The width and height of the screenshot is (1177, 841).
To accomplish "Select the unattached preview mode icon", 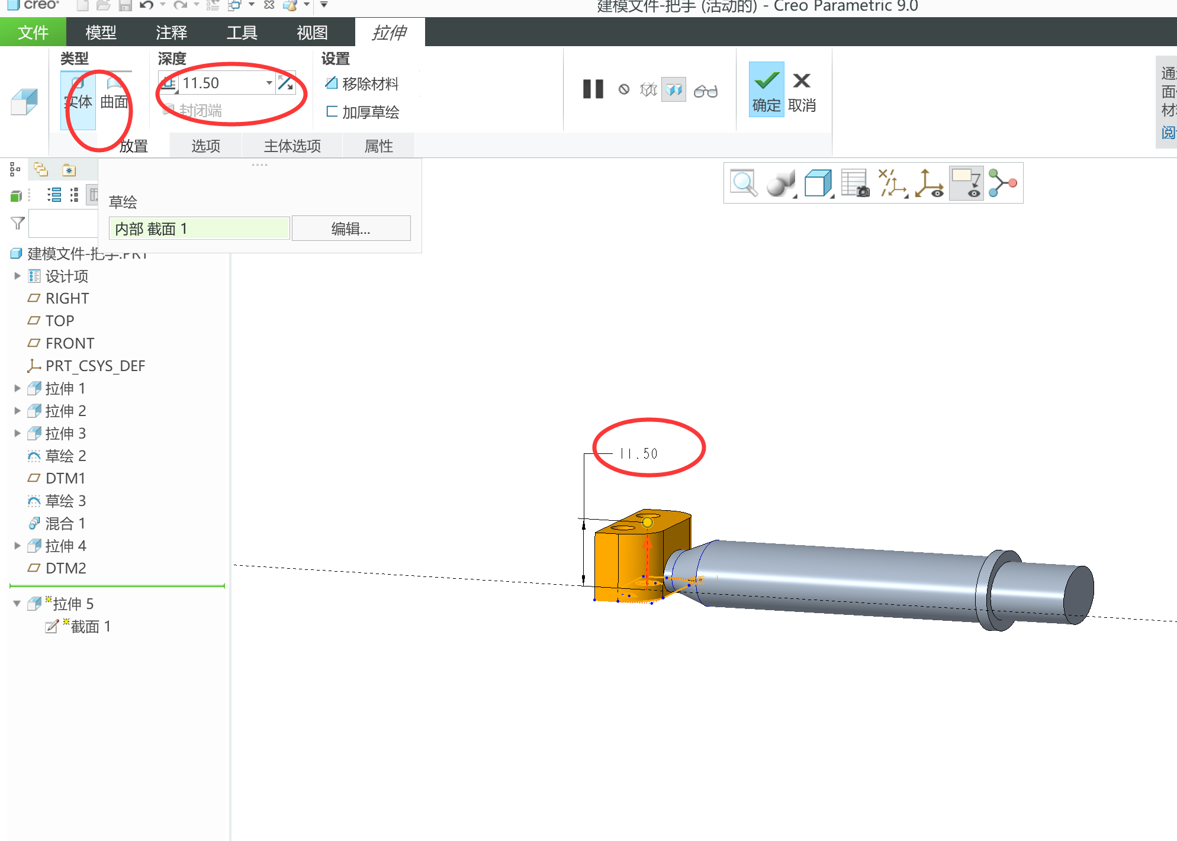I will click(x=648, y=89).
